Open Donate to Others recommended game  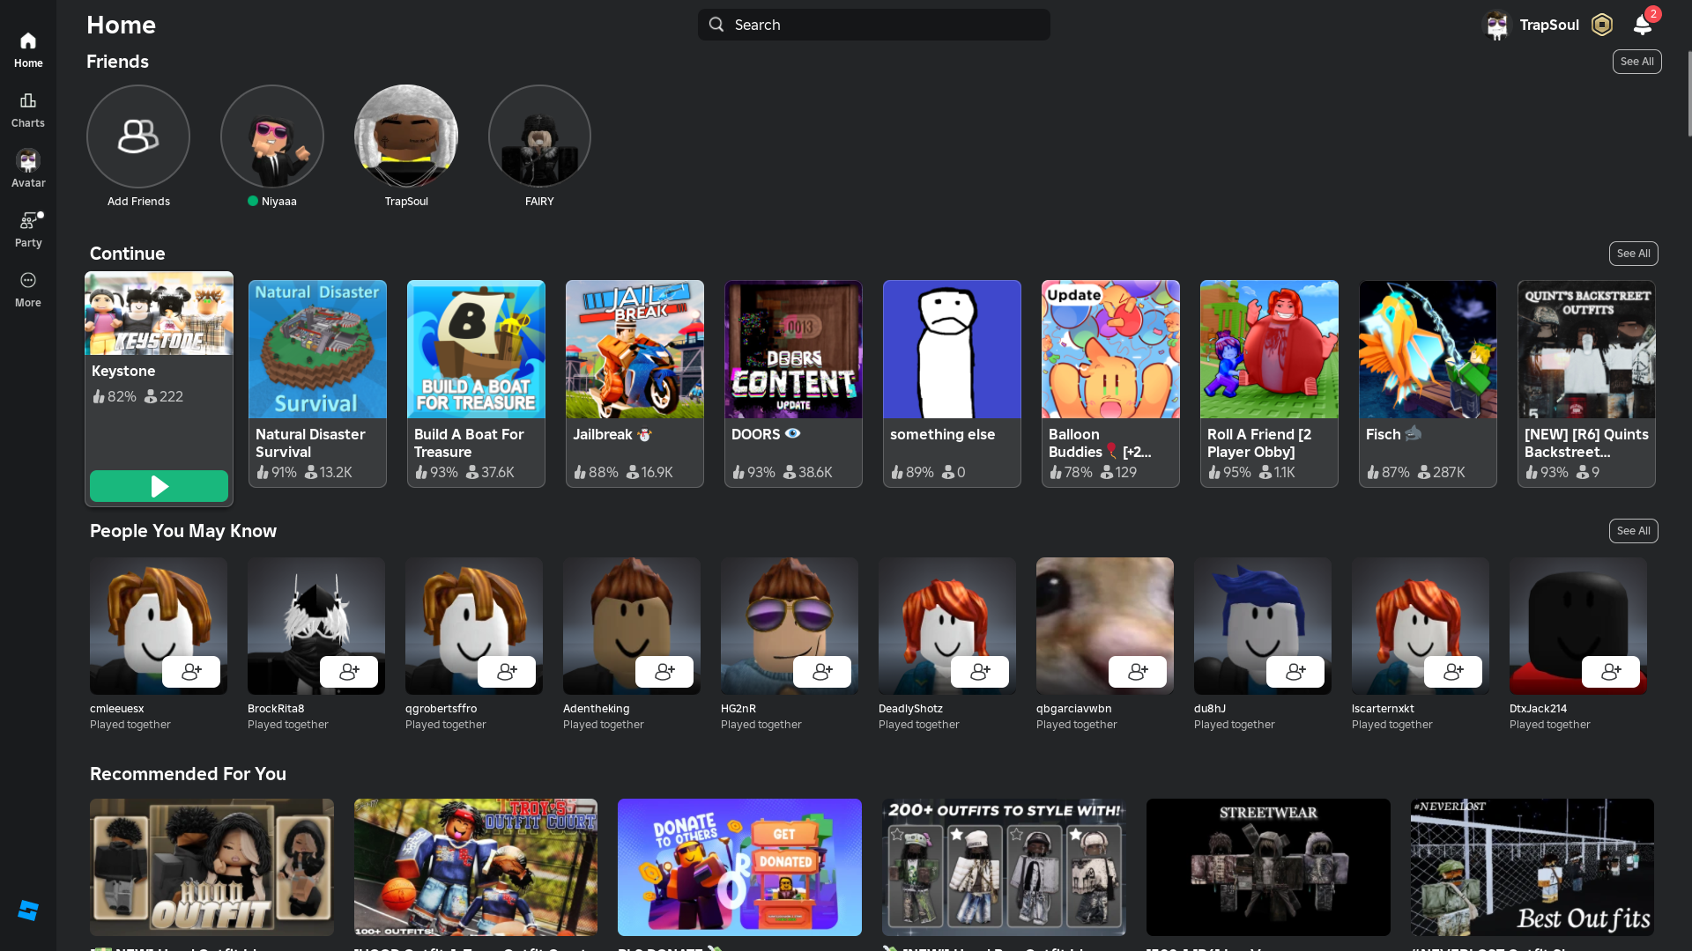739,867
